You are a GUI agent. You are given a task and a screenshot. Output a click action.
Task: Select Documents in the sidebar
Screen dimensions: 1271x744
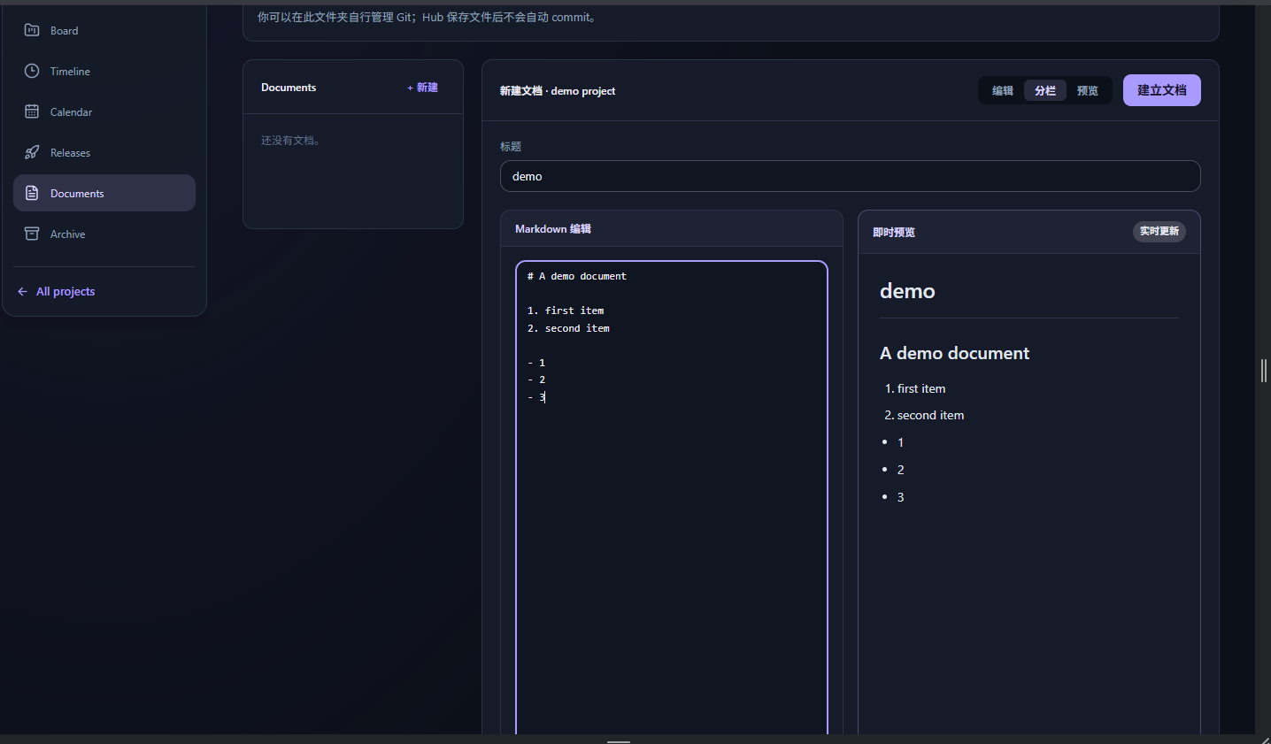[x=104, y=193]
